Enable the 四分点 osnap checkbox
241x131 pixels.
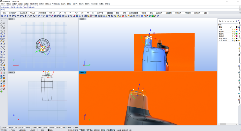click(x=49, y=127)
